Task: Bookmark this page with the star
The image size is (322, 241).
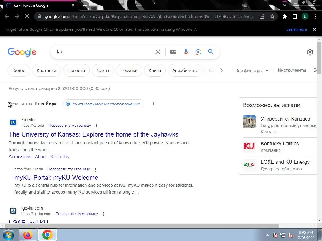Action: click(x=272, y=16)
